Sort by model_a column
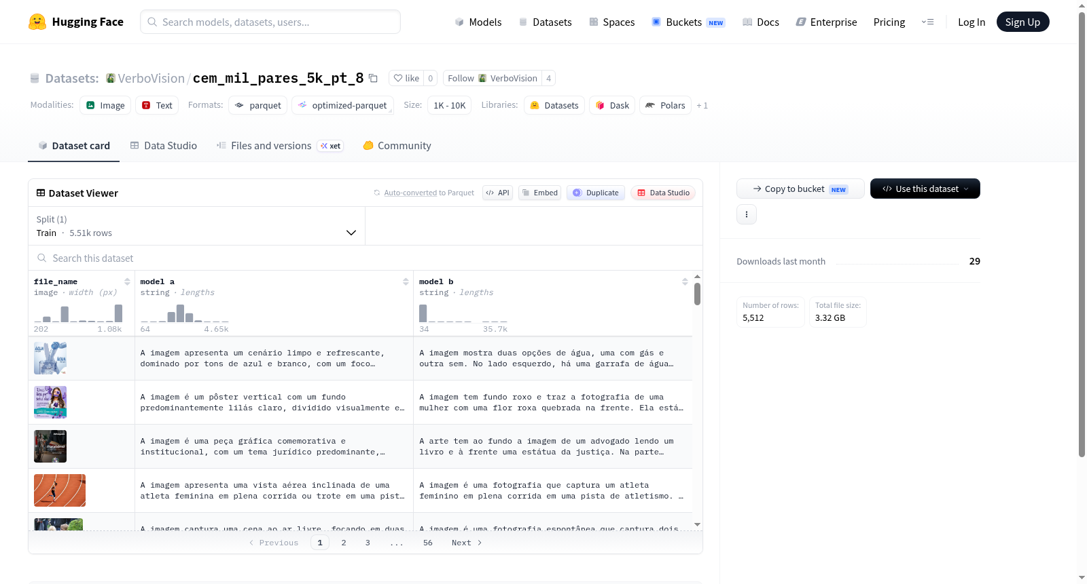This screenshot has height=584, width=1087. (406, 281)
